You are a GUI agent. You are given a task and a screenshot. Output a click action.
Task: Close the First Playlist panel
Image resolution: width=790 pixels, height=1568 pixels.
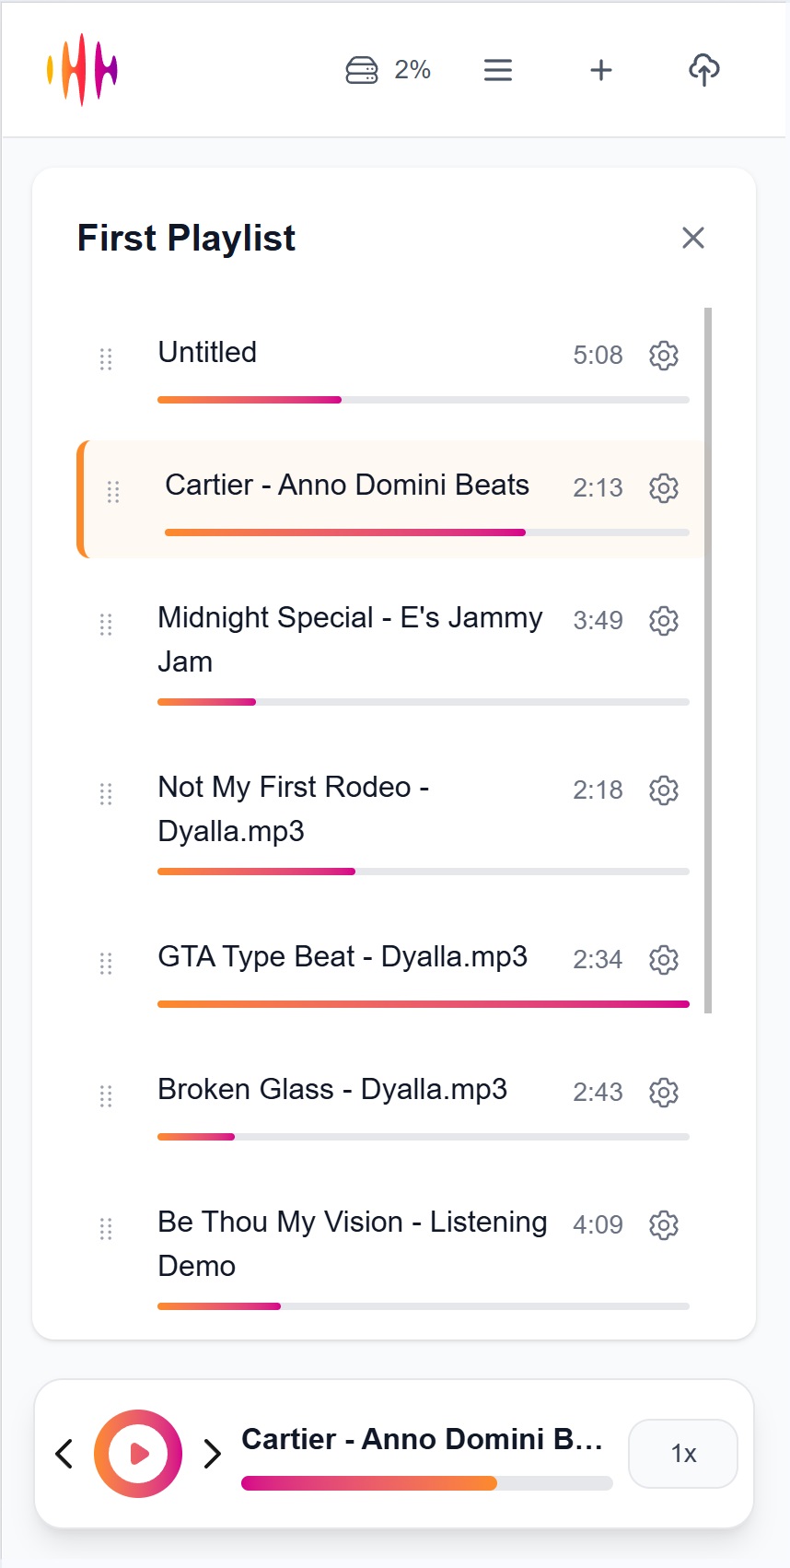(693, 238)
